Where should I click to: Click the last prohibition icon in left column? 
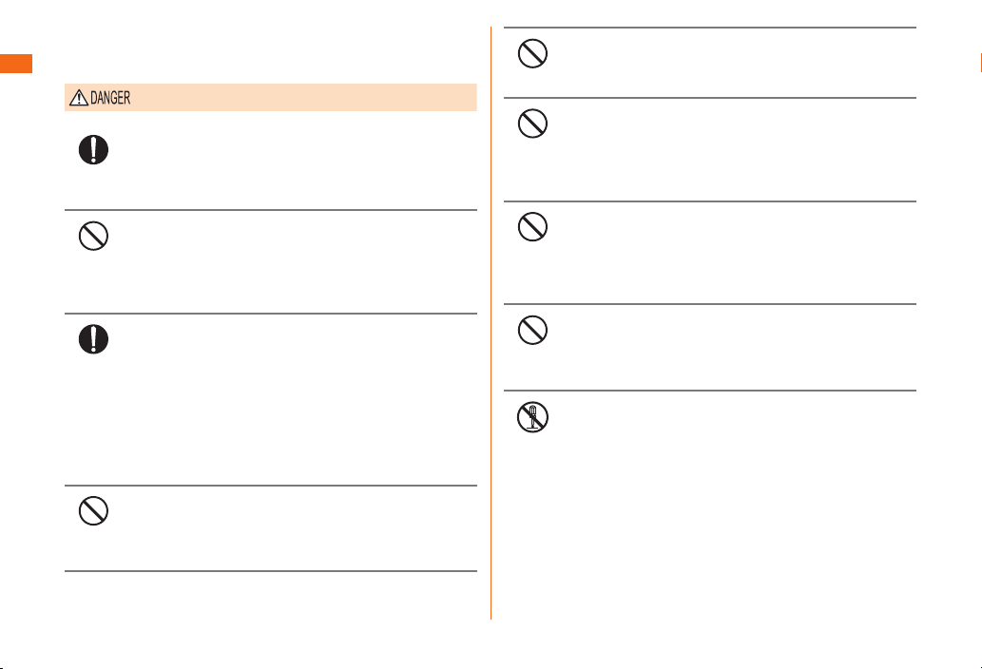coord(93,510)
